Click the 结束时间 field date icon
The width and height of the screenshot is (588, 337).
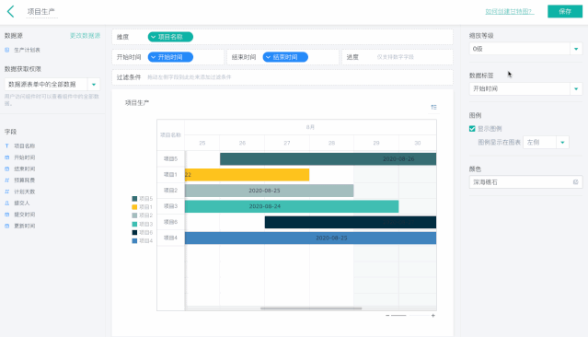click(x=6, y=168)
